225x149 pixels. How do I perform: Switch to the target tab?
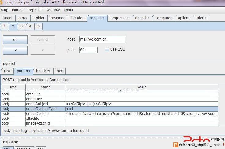pyautogui.click(x=7, y=18)
